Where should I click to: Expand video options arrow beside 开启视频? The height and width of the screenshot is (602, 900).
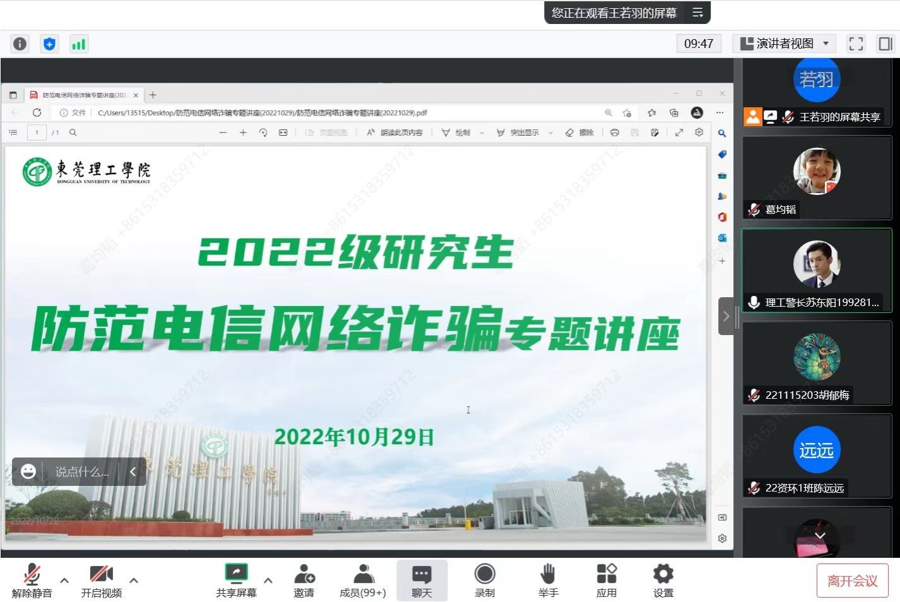click(x=134, y=580)
